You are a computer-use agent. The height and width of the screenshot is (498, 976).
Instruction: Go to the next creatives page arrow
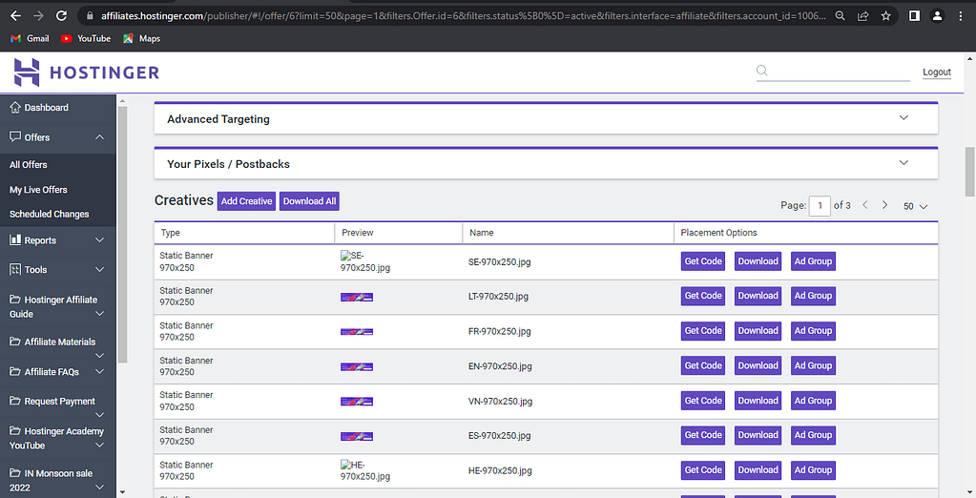[884, 205]
